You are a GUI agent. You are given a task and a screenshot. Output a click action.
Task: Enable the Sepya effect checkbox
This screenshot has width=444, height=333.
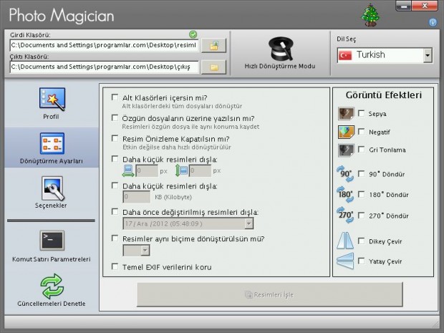(x=361, y=114)
